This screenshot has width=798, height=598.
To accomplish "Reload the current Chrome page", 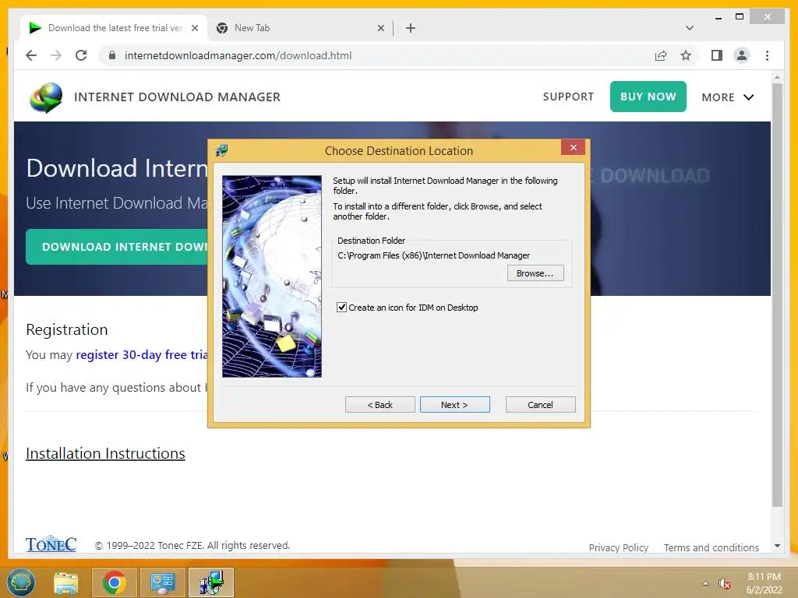I will (81, 55).
